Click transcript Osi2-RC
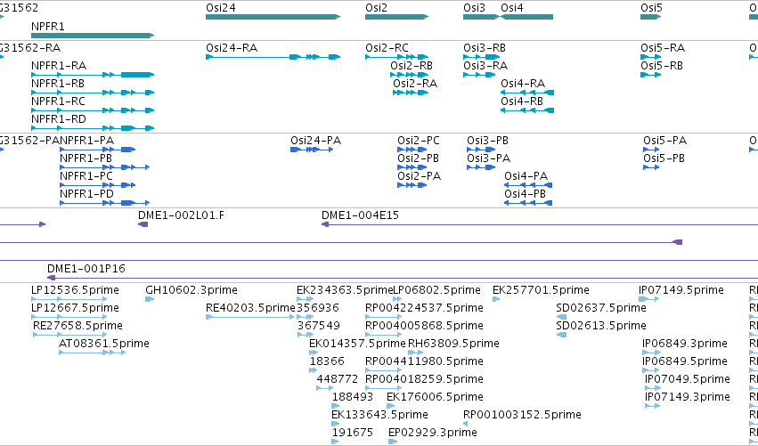The image size is (758, 446). [x=396, y=57]
